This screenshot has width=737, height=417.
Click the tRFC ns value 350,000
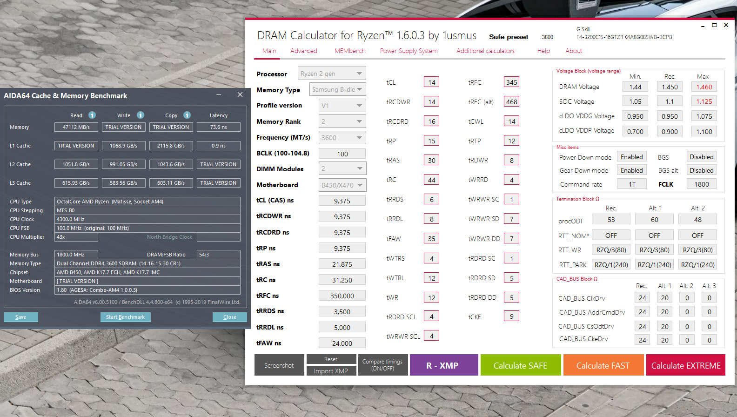[x=342, y=296]
